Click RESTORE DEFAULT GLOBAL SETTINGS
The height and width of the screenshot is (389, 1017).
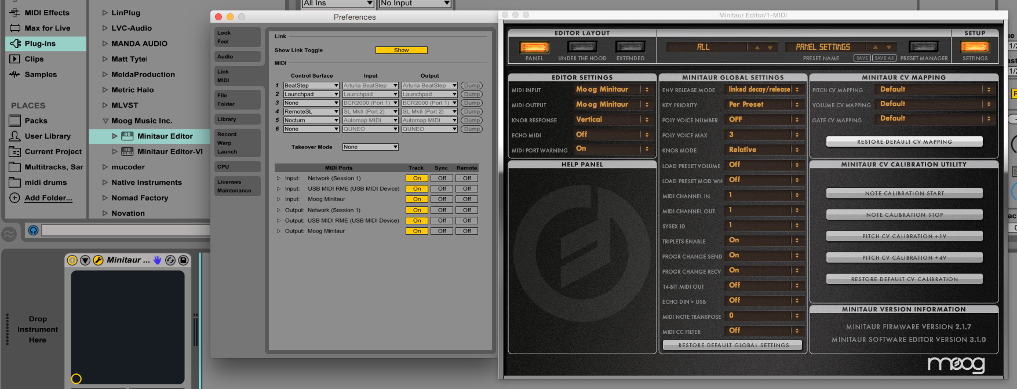(x=733, y=345)
